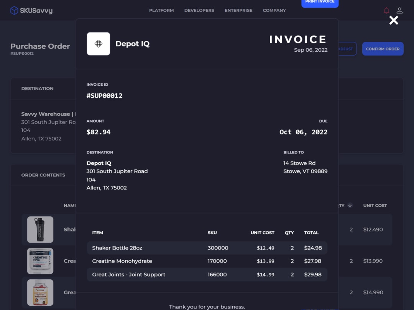414x310 pixels.
Task: Click the Adjust button behind the invoice
Action: [347, 49]
